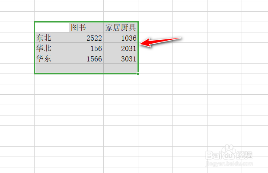The width and height of the screenshot is (268, 173).
Task: Select the cell containing 2522
Action: click(x=86, y=38)
